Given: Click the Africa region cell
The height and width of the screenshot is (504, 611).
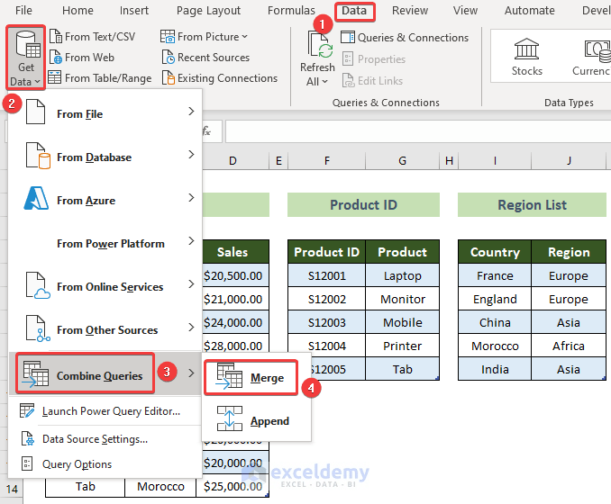Looking at the screenshot, I should pyautogui.click(x=569, y=346).
